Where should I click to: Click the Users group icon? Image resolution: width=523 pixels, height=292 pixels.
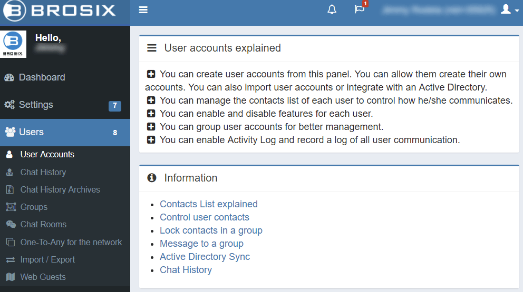click(x=10, y=132)
